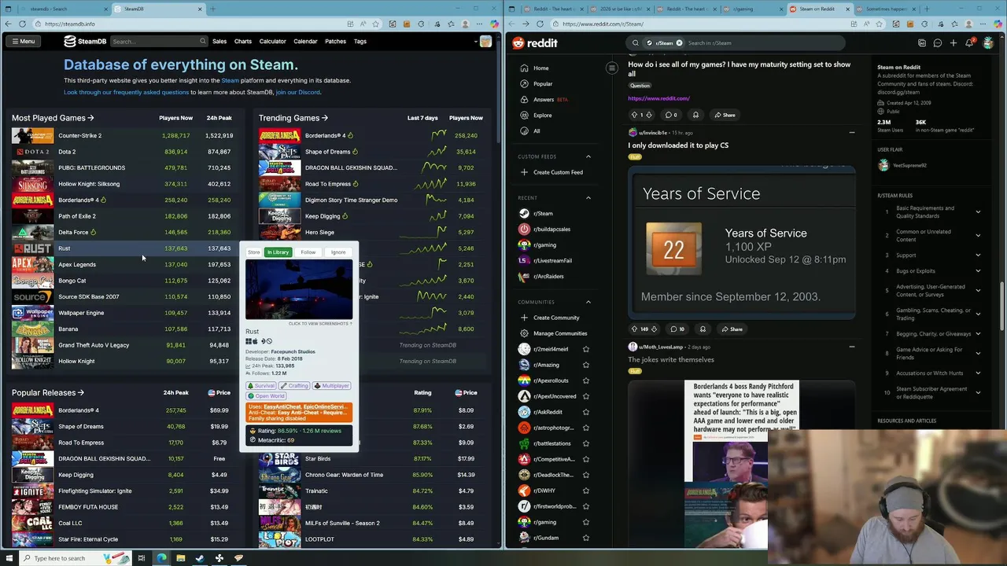Image resolution: width=1007 pixels, height=566 pixels.
Task: Open the Charts menu item on SteamDB
Action: [x=243, y=41]
